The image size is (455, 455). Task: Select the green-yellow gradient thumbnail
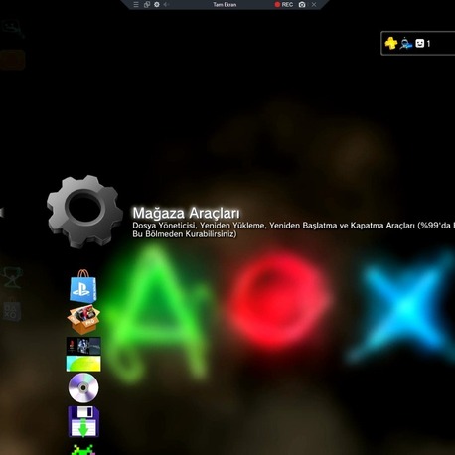[x=83, y=364]
